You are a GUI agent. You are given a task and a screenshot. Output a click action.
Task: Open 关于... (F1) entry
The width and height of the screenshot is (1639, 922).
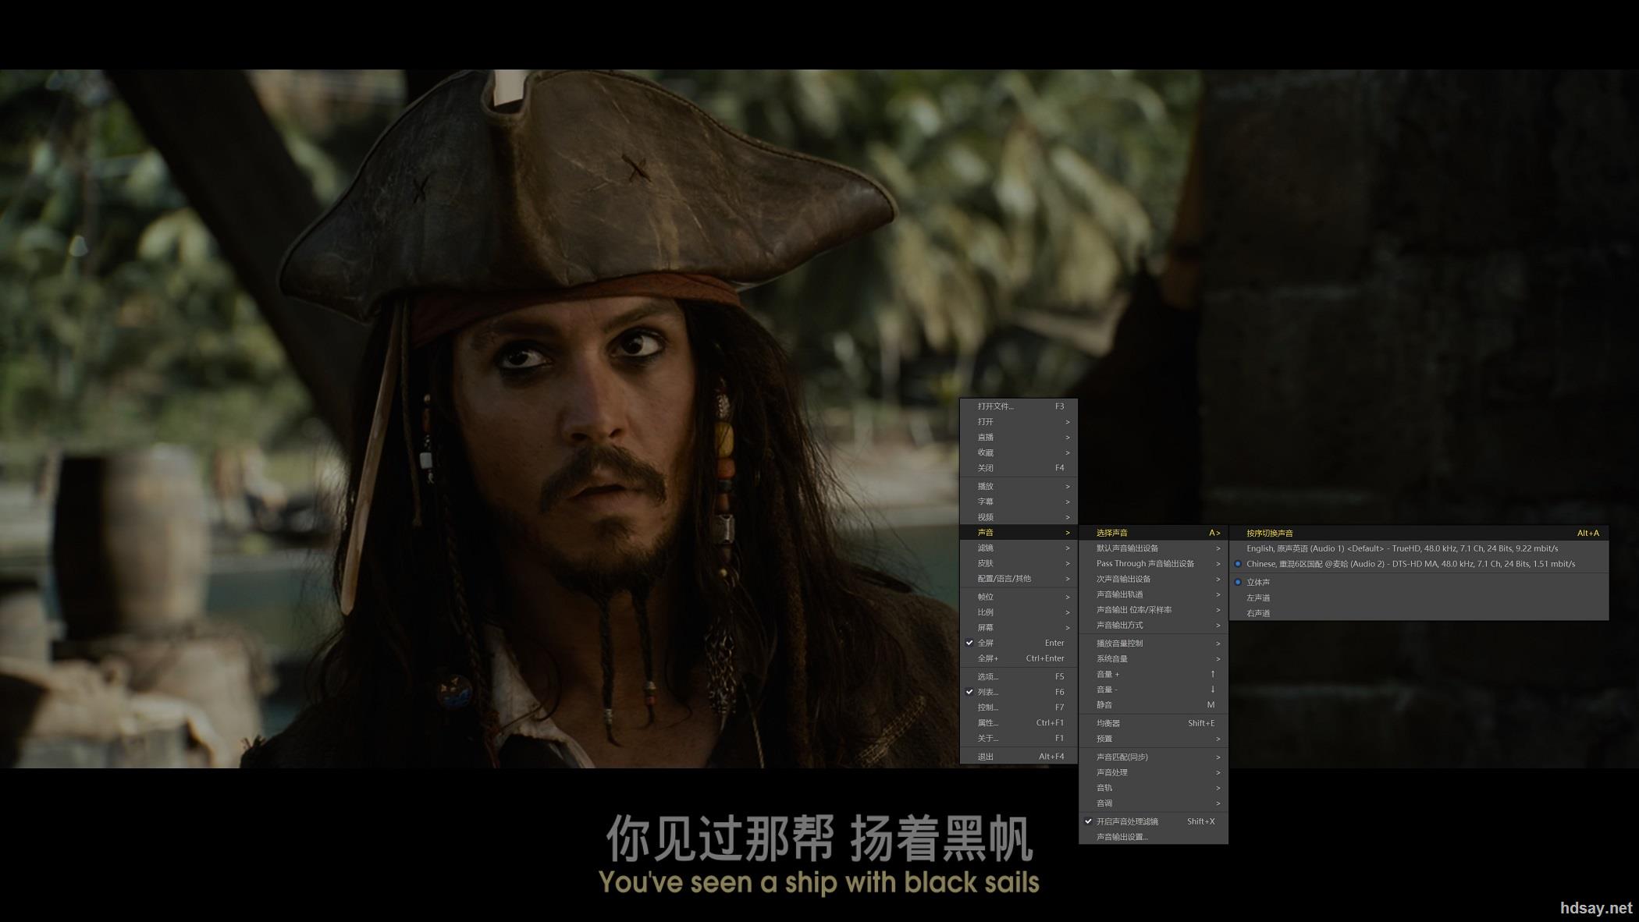coord(1019,738)
